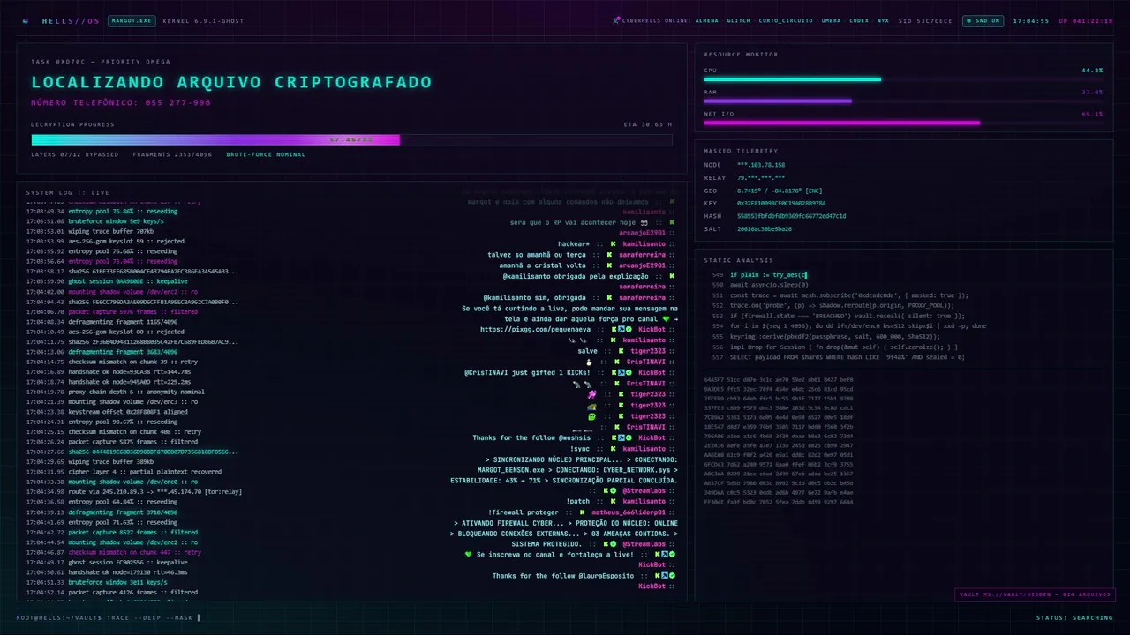Click Kick badge beside kamilisanto's hackear message
The image size is (1130, 635).
611,243
